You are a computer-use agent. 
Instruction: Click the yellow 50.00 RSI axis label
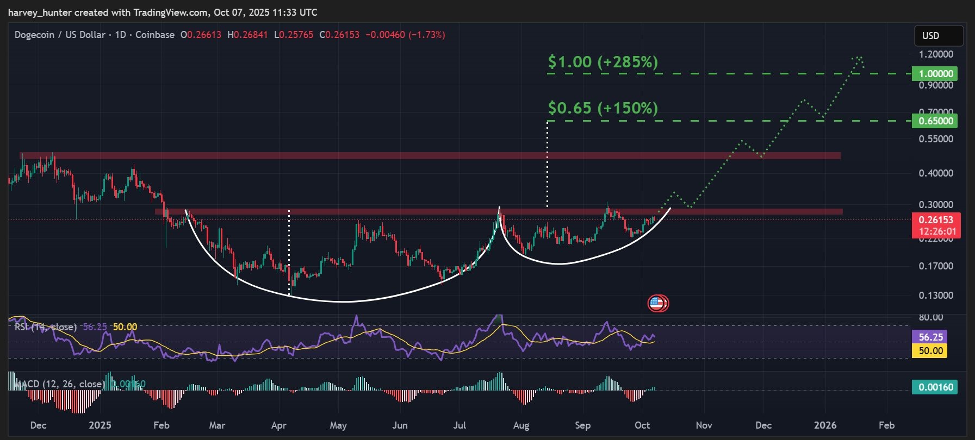tap(930, 350)
